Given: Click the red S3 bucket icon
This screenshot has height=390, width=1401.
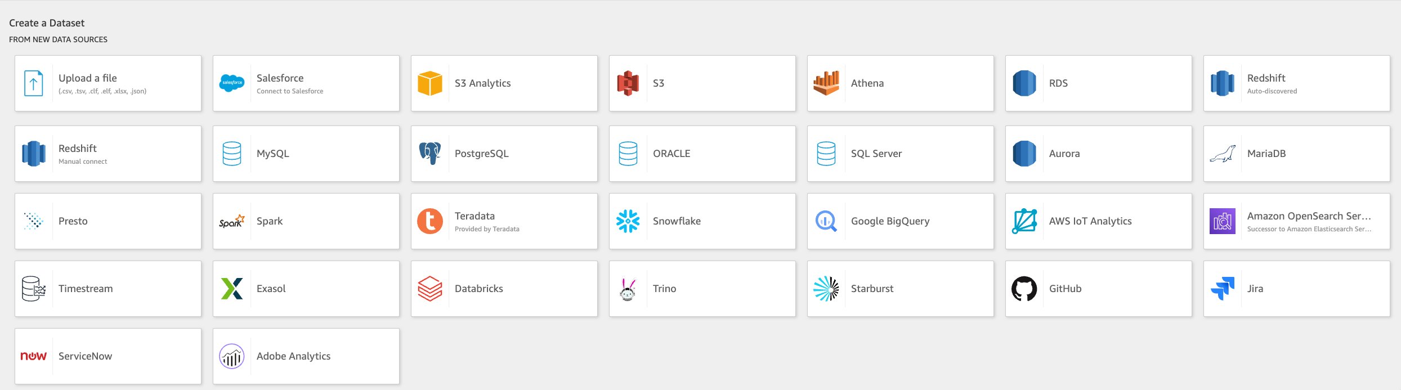Looking at the screenshot, I should coord(628,83).
